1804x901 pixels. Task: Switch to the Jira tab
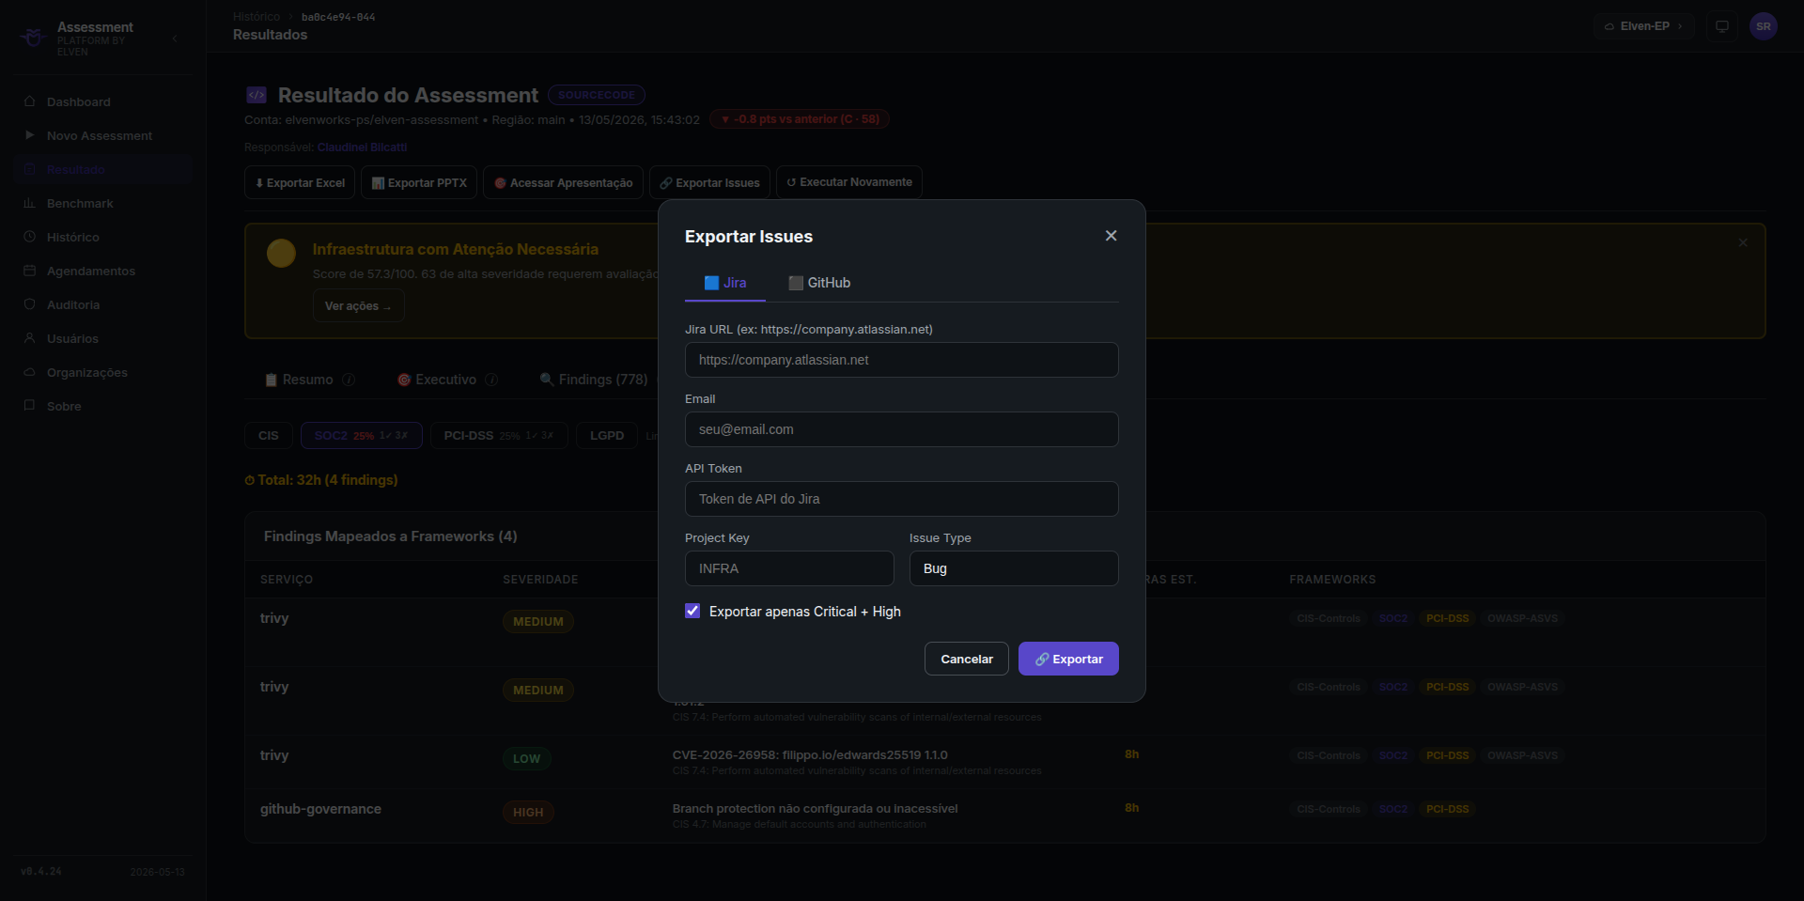tap(725, 283)
